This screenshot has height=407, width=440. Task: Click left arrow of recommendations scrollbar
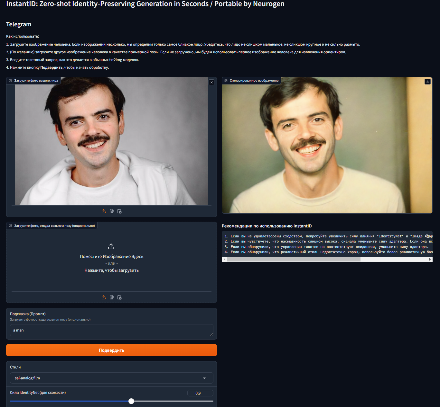pyautogui.click(x=224, y=260)
